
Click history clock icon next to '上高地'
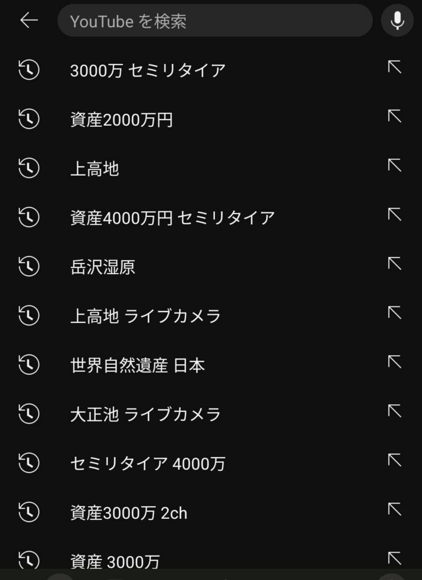[x=29, y=169]
